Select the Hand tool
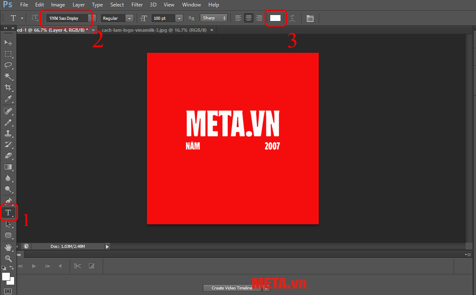This screenshot has width=476, height=295. (8, 247)
